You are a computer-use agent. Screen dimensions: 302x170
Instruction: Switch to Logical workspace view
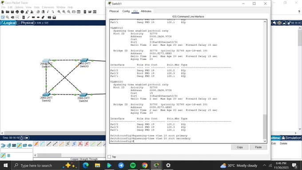pyautogui.click(x=8, y=23)
